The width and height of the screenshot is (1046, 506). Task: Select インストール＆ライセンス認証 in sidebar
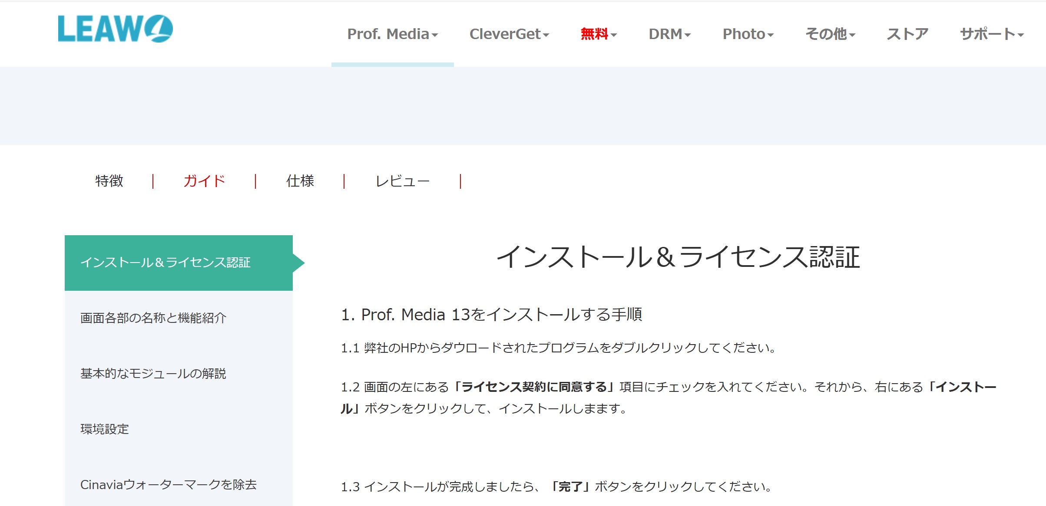[166, 263]
